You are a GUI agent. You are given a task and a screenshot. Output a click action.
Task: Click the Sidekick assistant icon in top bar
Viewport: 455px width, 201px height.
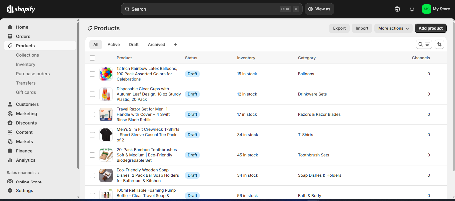tap(397, 9)
